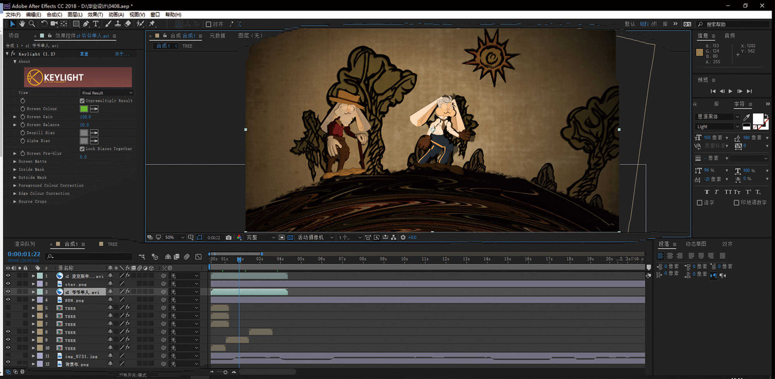The width and height of the screenshot is (775, 379).
Task: Click the reset exposure icon
Action: (x=403, y=238)
